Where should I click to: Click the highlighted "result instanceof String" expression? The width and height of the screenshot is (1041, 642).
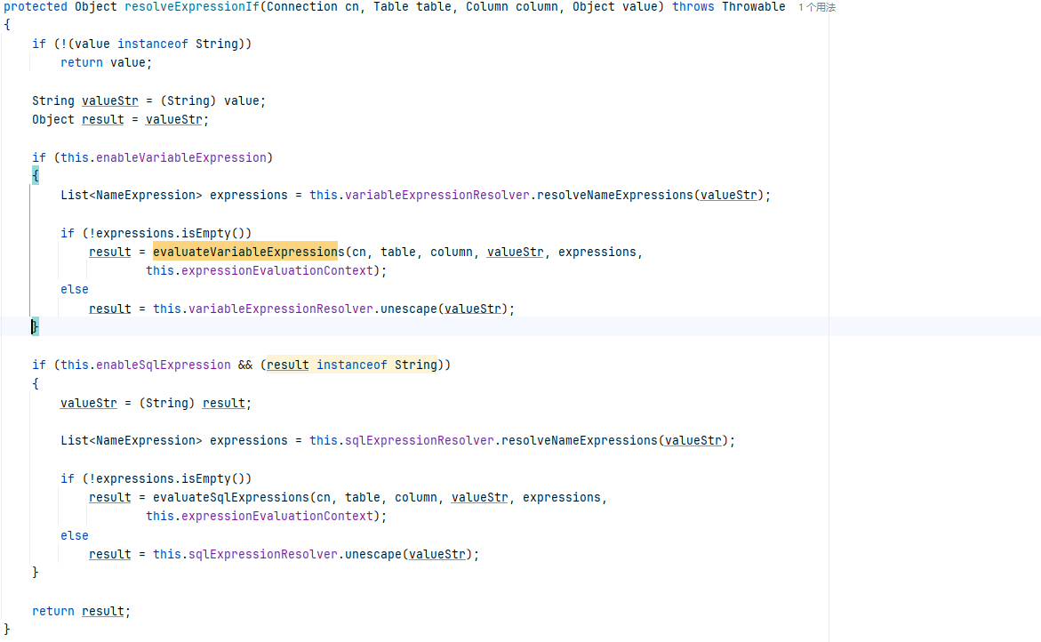[x=352, y=365]
